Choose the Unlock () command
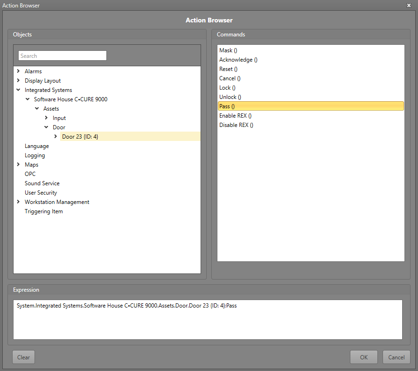418x371 pixels. 230,97
